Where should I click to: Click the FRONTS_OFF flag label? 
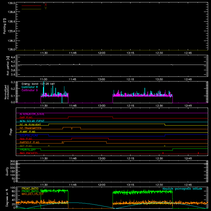click(x=28, y=150)
